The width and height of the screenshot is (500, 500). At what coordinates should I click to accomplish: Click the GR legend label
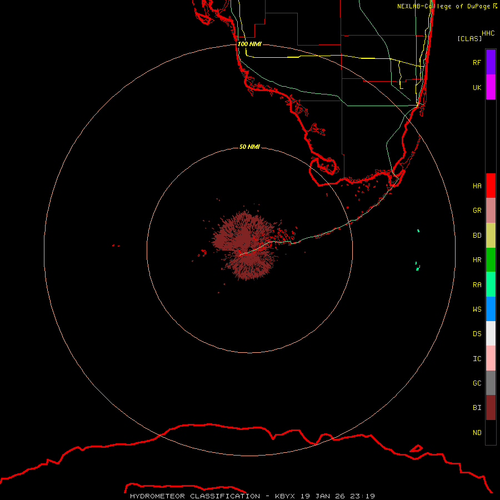point(477,211)
